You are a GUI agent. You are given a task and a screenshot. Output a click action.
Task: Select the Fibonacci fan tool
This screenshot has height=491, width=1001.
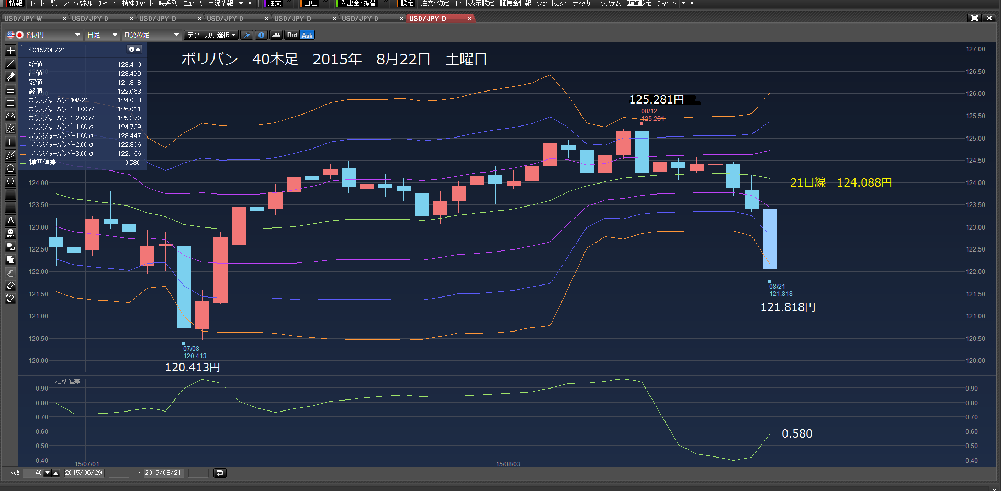[10, 129]
